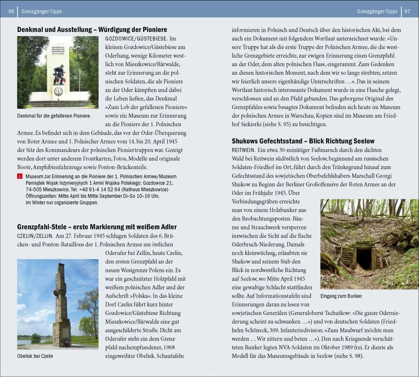Click caption 'Eingang zum Bunker'

(341, 296)
